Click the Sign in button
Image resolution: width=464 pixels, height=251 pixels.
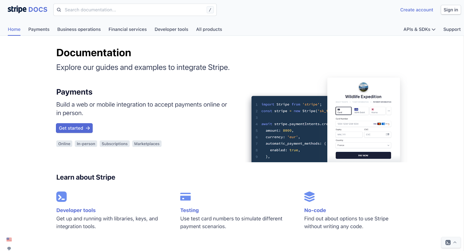tap(451, 10)
